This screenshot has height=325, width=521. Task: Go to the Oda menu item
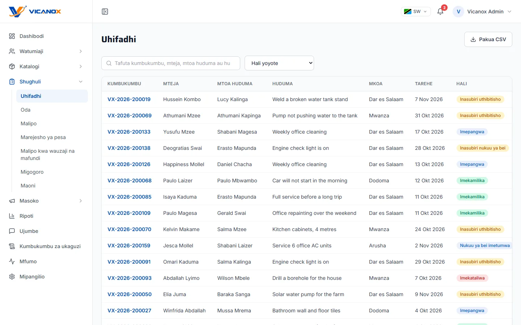point(52,110)
